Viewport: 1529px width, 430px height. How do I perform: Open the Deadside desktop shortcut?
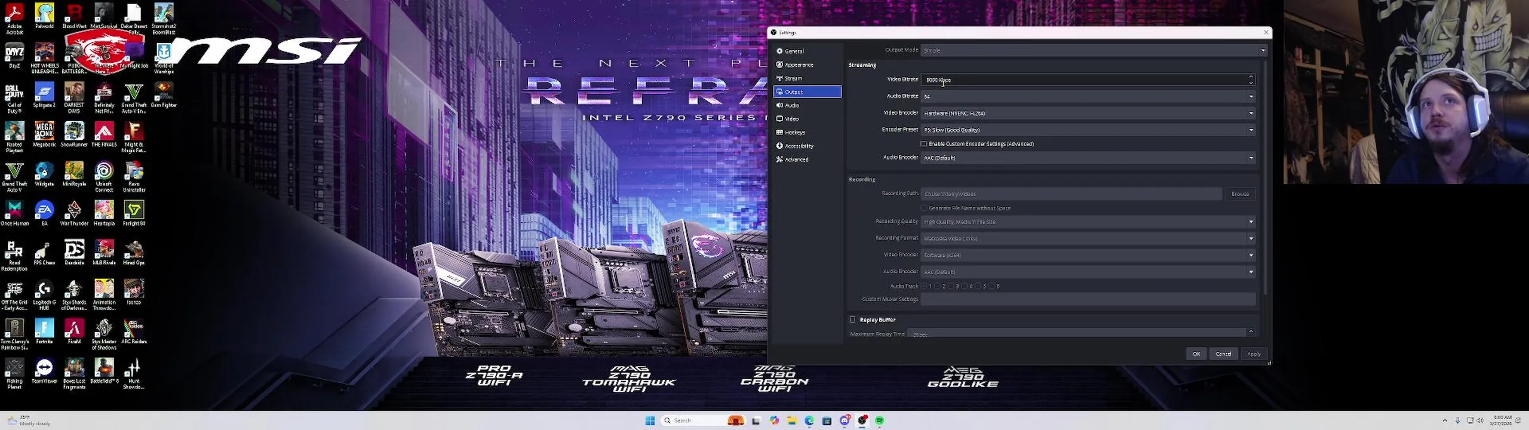pyautogui.click(x=74, y=253)
